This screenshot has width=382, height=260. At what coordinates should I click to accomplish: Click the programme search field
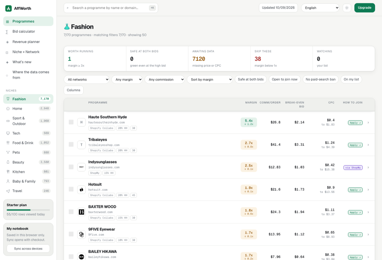(x=111, y=8)
